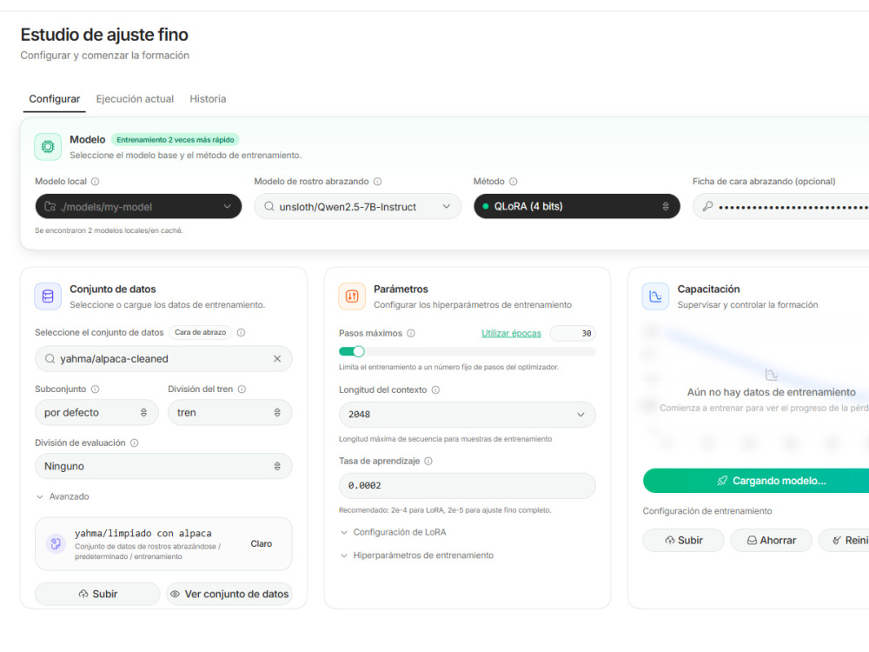Screen dimensions: 869x652
Task: Click info icon beside División del tren
Action: [242, 389]
